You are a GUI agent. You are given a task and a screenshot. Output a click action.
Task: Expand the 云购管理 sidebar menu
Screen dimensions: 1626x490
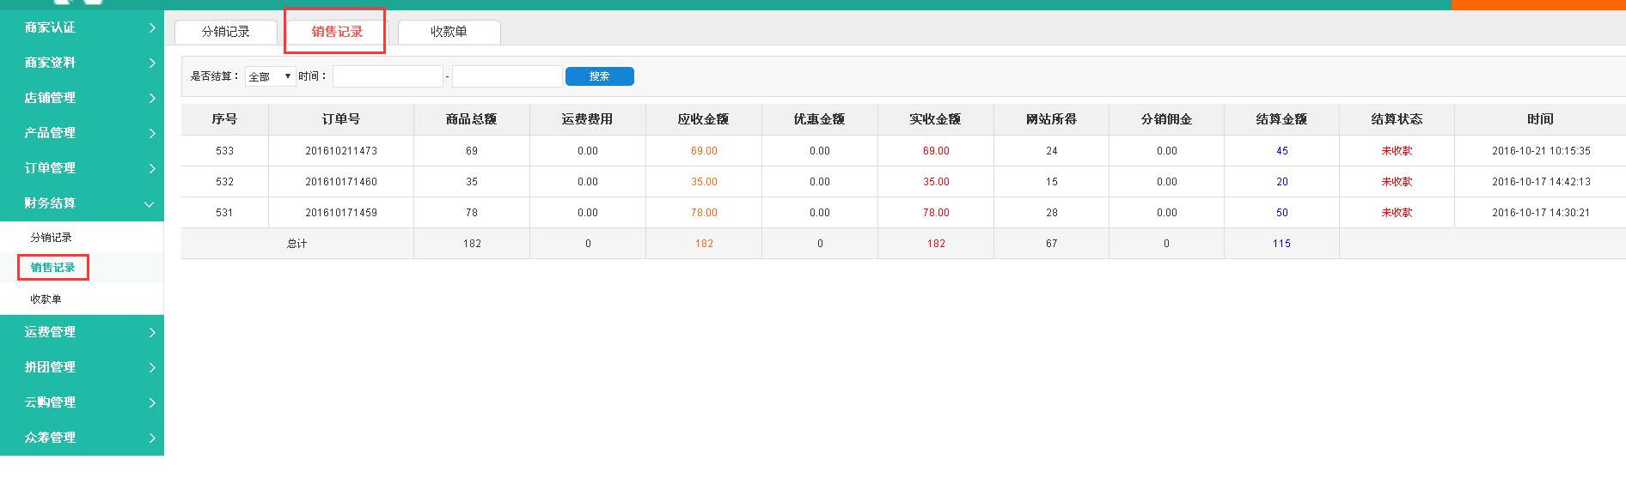(x=82, y=402)
